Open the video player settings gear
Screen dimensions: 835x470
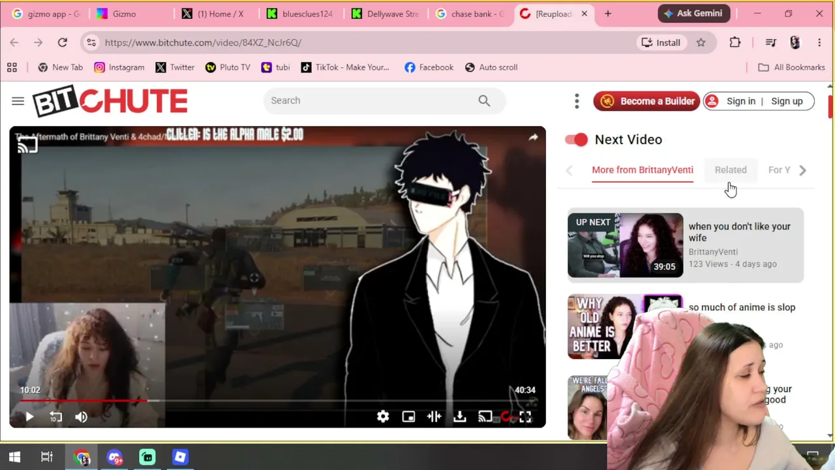coord(383,417)
